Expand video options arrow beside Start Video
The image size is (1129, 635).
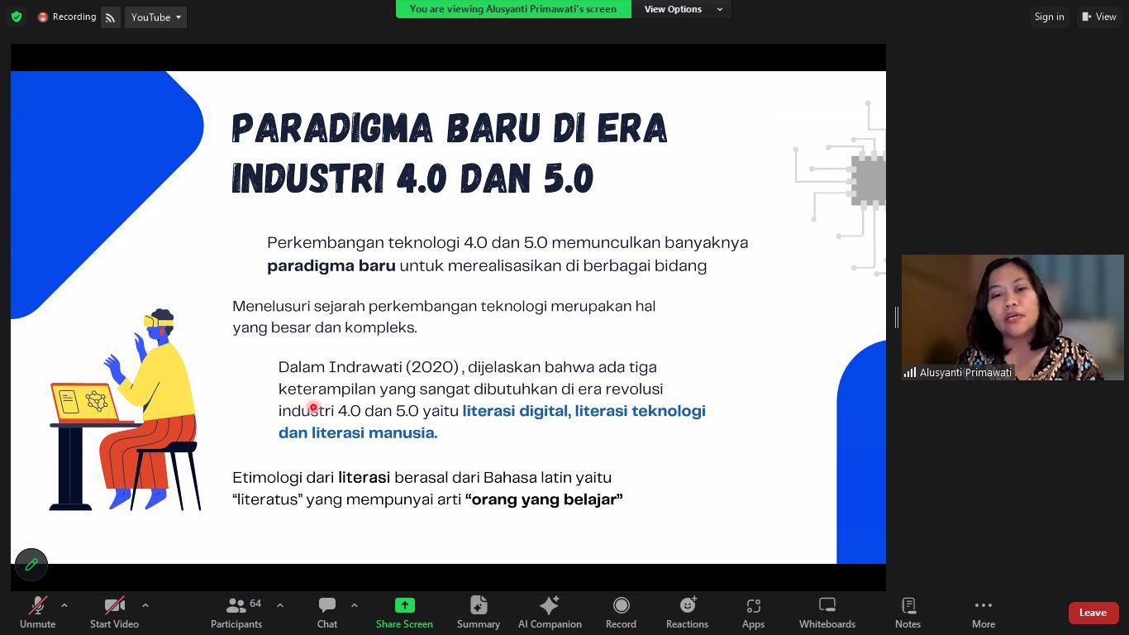145,605
